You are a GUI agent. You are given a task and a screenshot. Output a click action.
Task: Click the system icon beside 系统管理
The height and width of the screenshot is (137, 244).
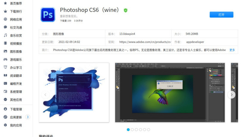click(x=5, y=92)
